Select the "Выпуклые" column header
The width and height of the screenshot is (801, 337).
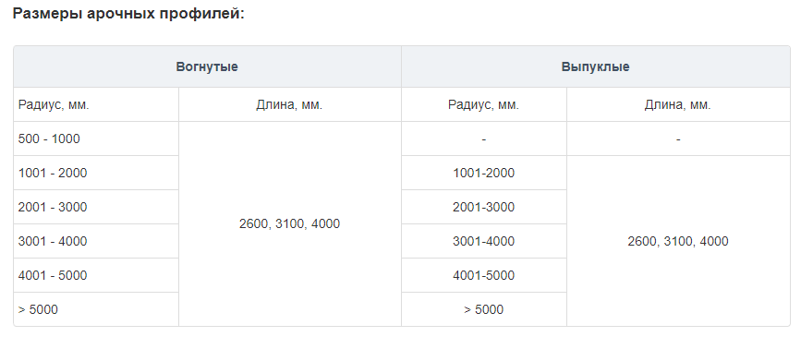(596, 66)
